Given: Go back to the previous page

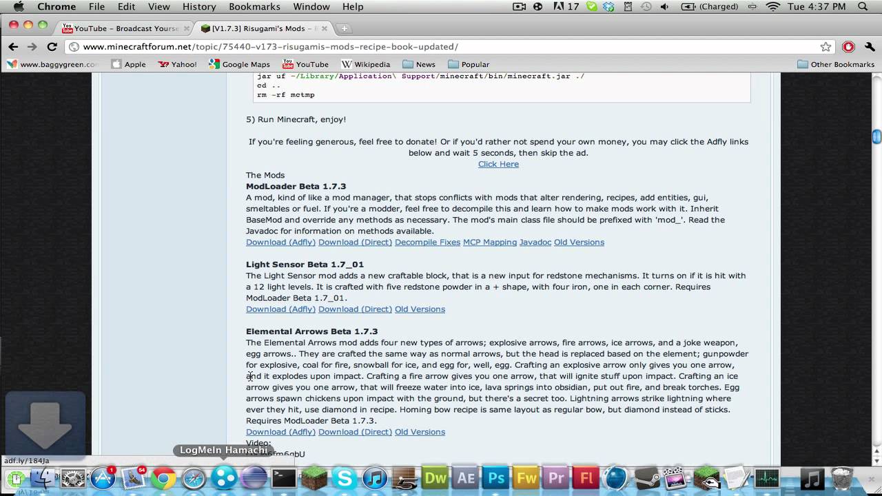Looking at the screenshot, I should click(13, 47).
